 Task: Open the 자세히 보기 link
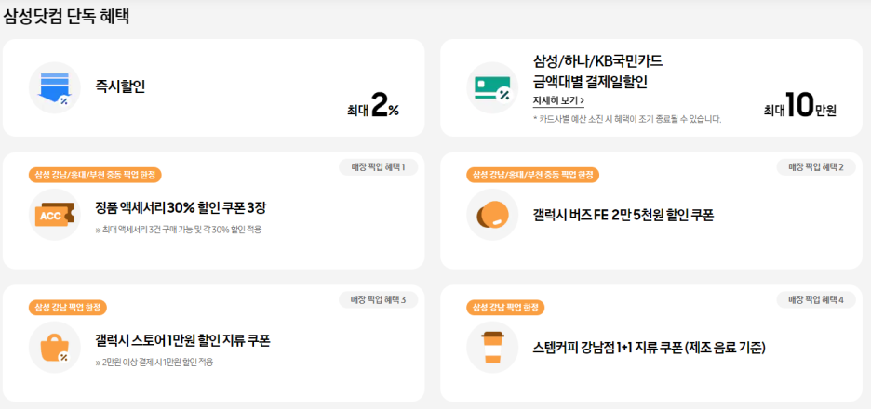pos(558,100)
